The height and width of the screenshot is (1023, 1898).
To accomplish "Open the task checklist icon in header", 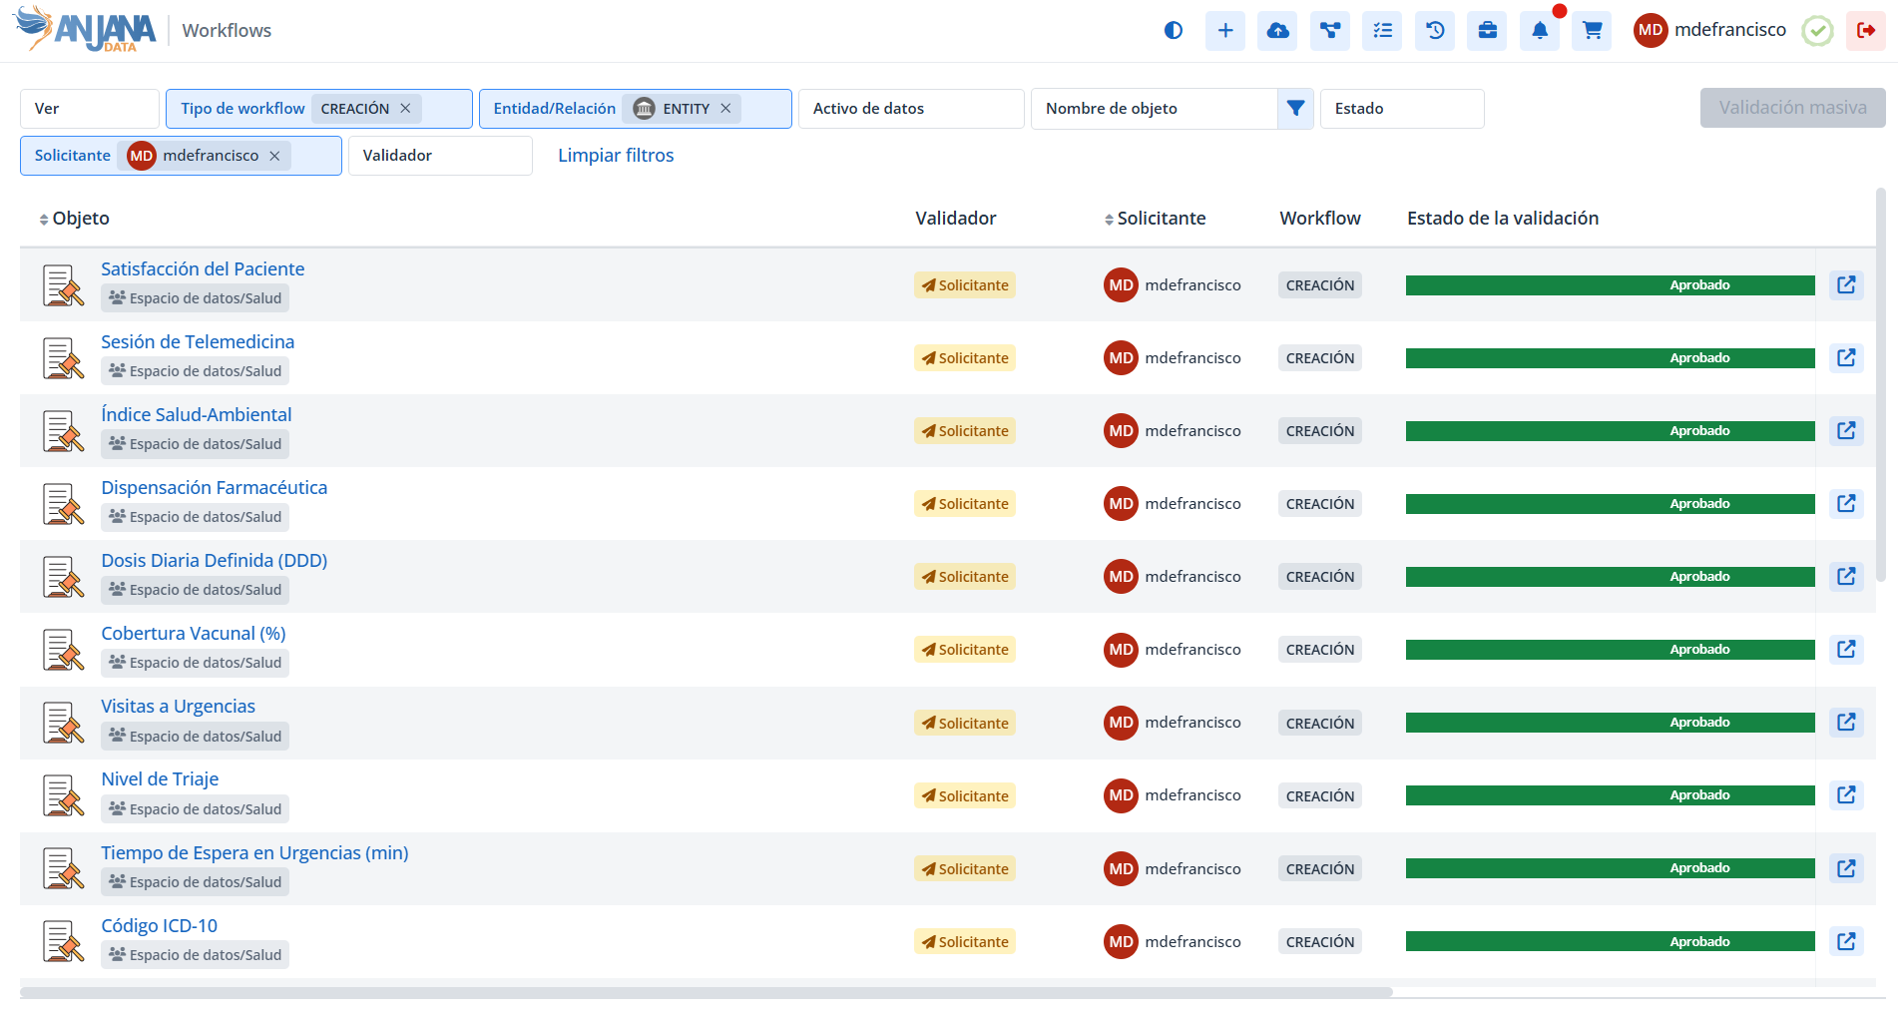I will tap(1382, 31).
